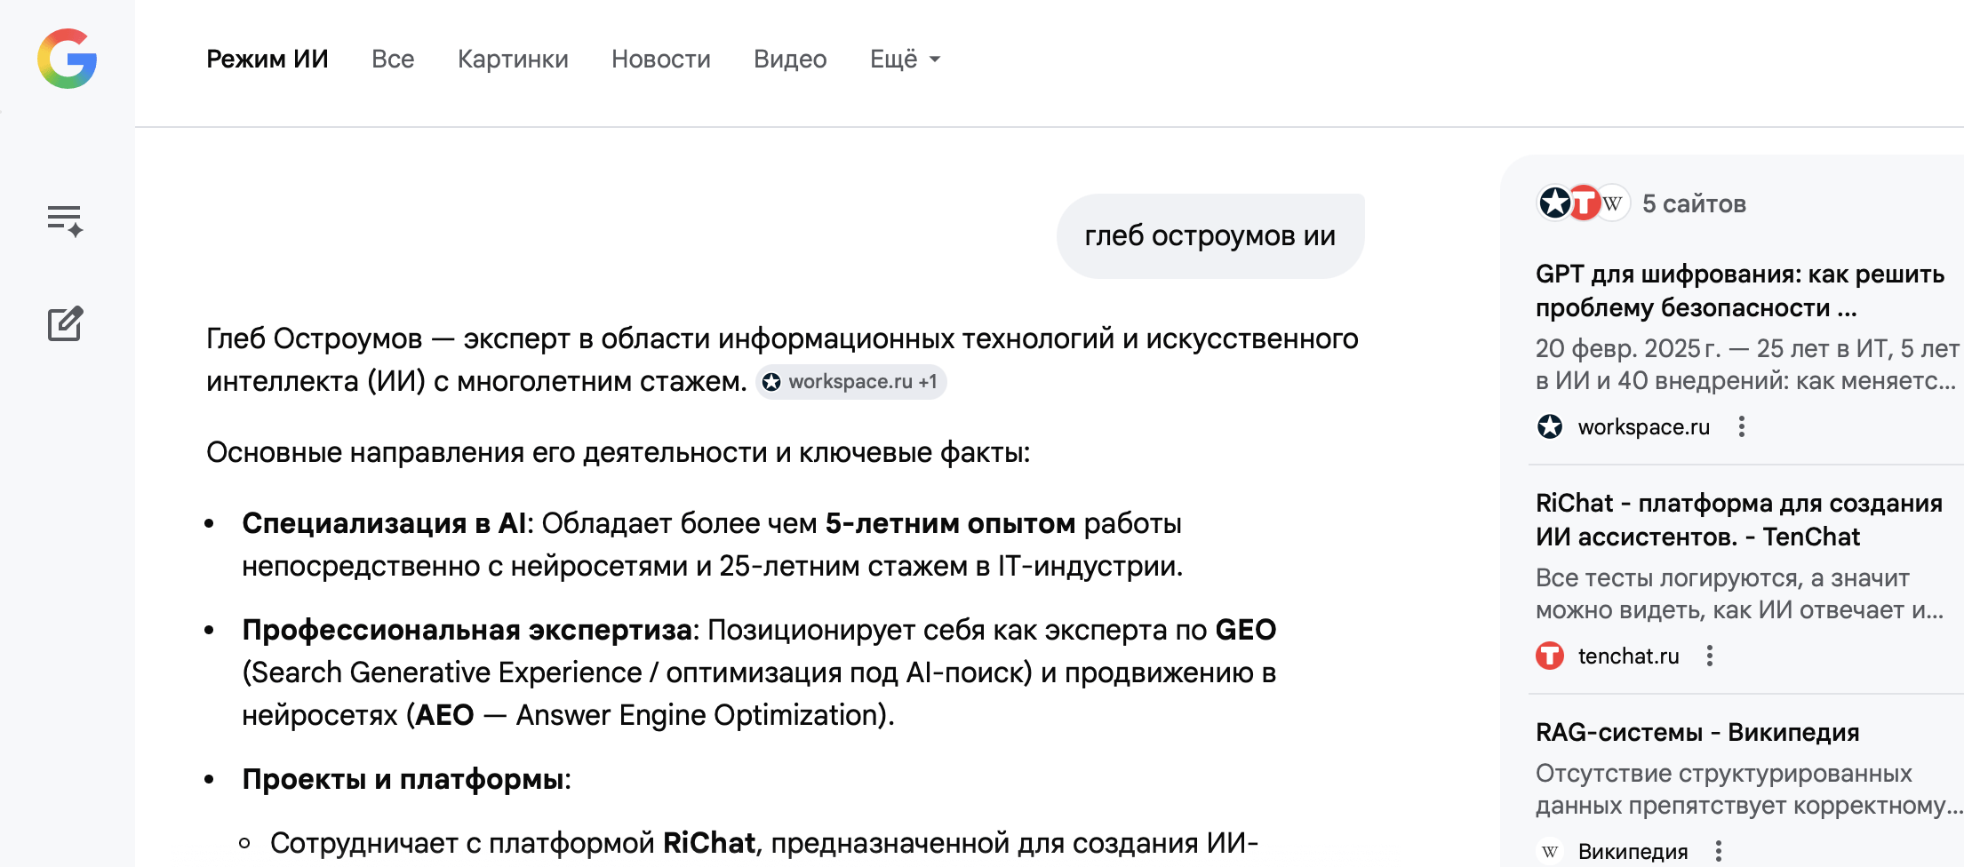Expand the workspace.ru +1 source chip
The height and width of the screenshot is (867, 1964).
click(x=851, y=382)
